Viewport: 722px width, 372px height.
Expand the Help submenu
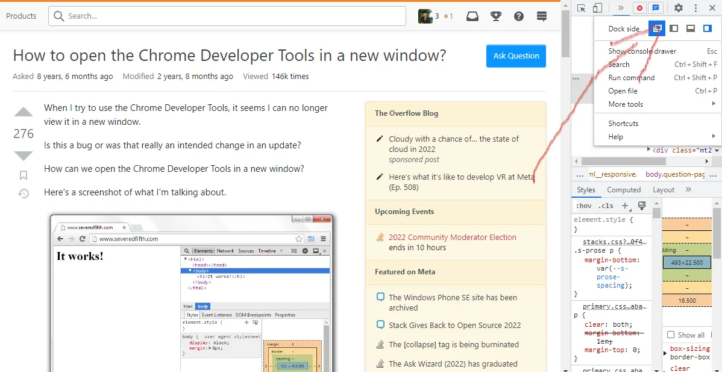(658, 137)
